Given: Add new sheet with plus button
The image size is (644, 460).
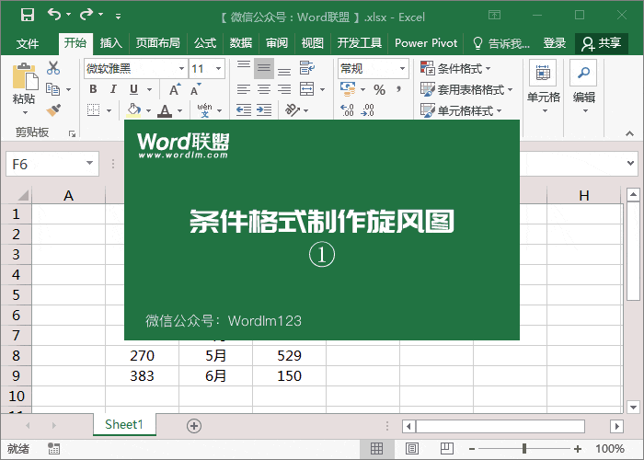Looking at the screenshot, I should tap(194, 426).
